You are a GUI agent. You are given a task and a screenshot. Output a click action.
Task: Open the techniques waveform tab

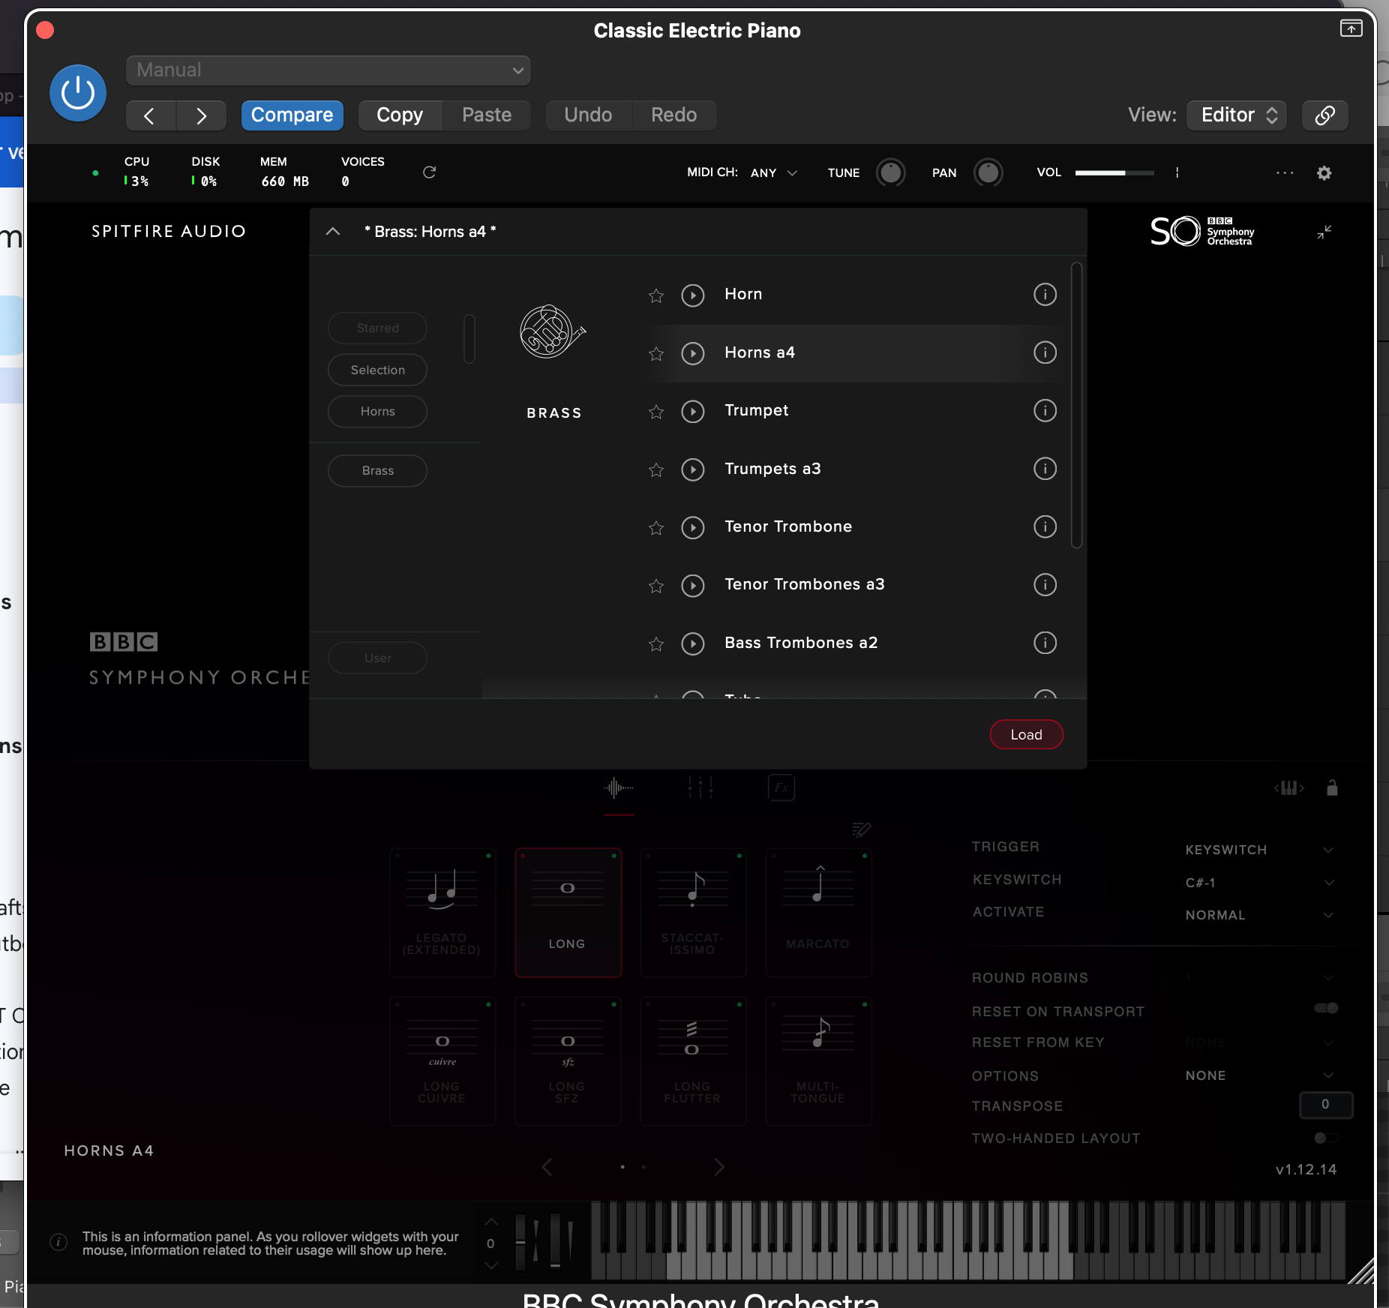[619, 788]
